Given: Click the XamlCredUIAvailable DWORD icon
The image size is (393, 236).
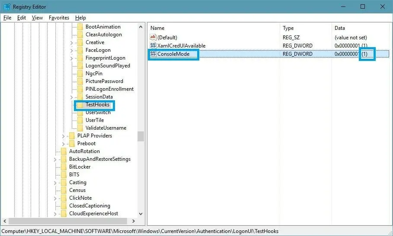Looking at the screenshot, I should coord(153,45).
